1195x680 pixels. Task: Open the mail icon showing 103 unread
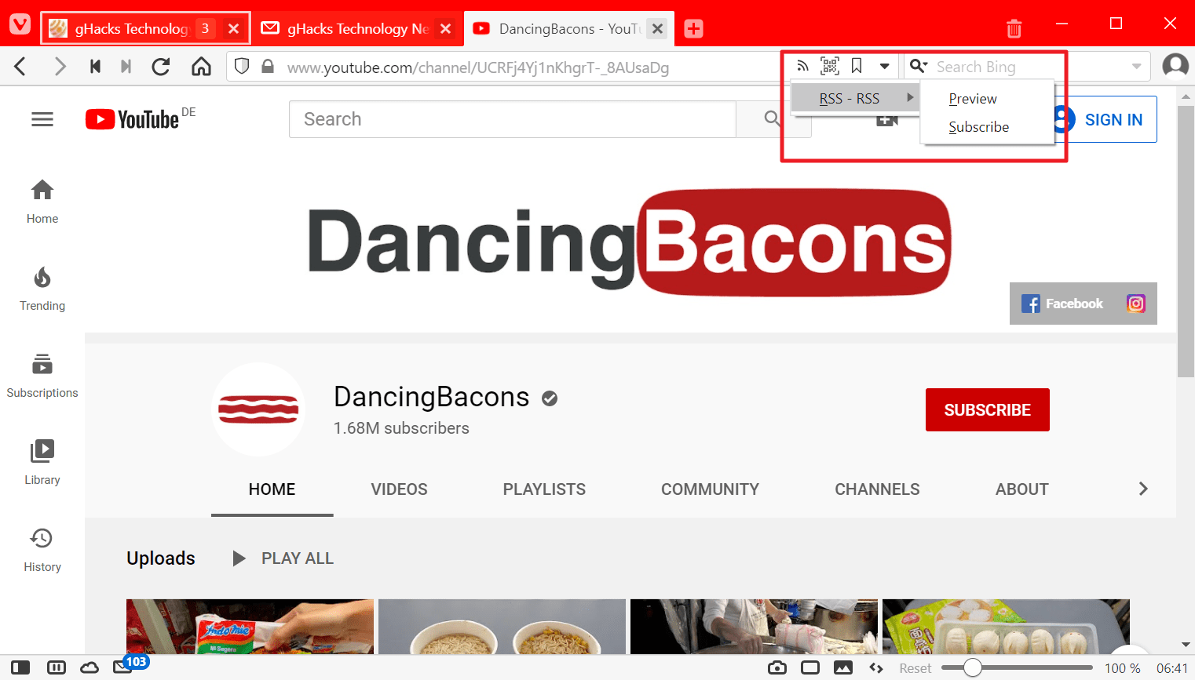click(x=124, y=667)
